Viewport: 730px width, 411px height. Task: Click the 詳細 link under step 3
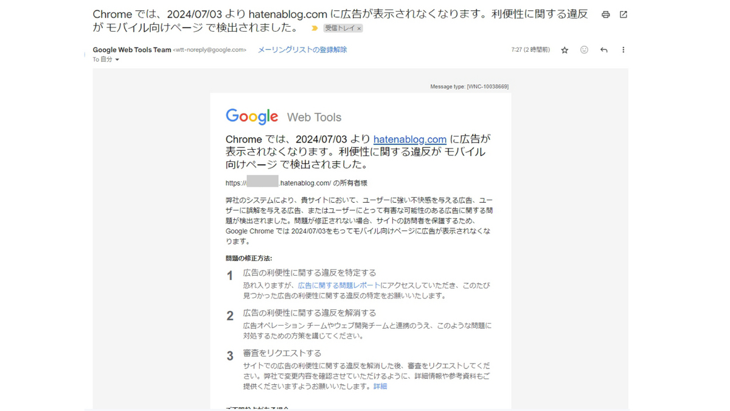click(x=379, y=385)
